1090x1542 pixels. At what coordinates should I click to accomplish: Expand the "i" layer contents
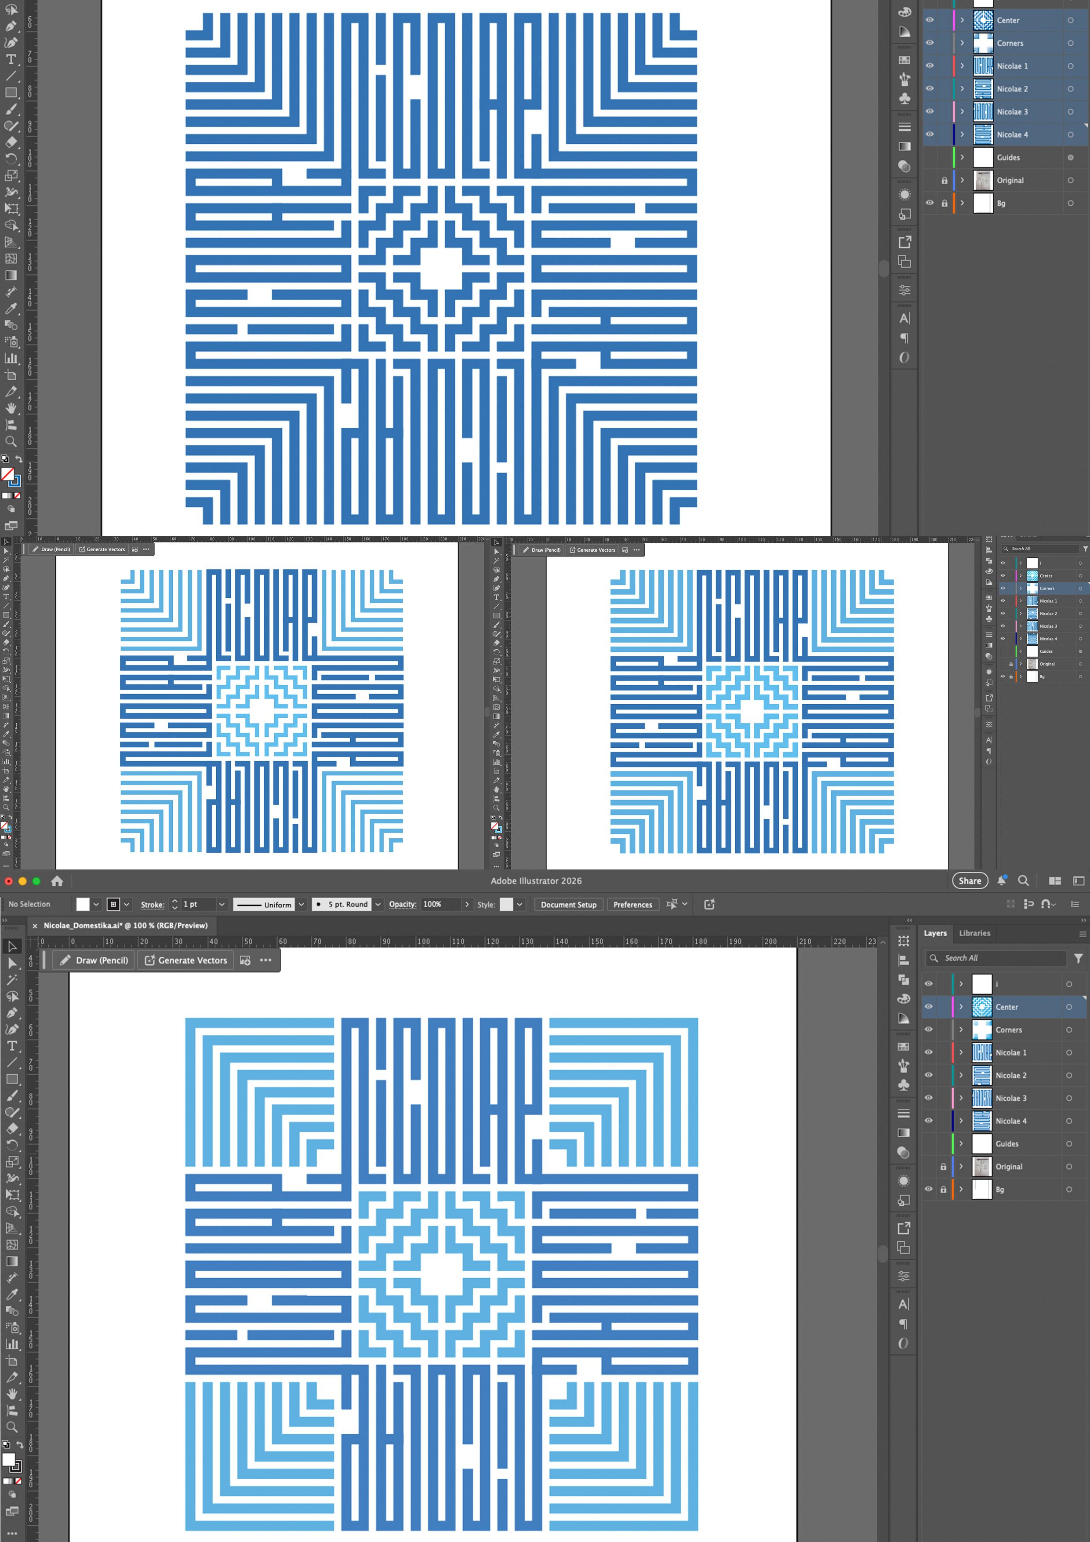(961, 984)
